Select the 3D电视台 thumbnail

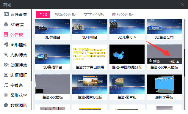[90, 27]
